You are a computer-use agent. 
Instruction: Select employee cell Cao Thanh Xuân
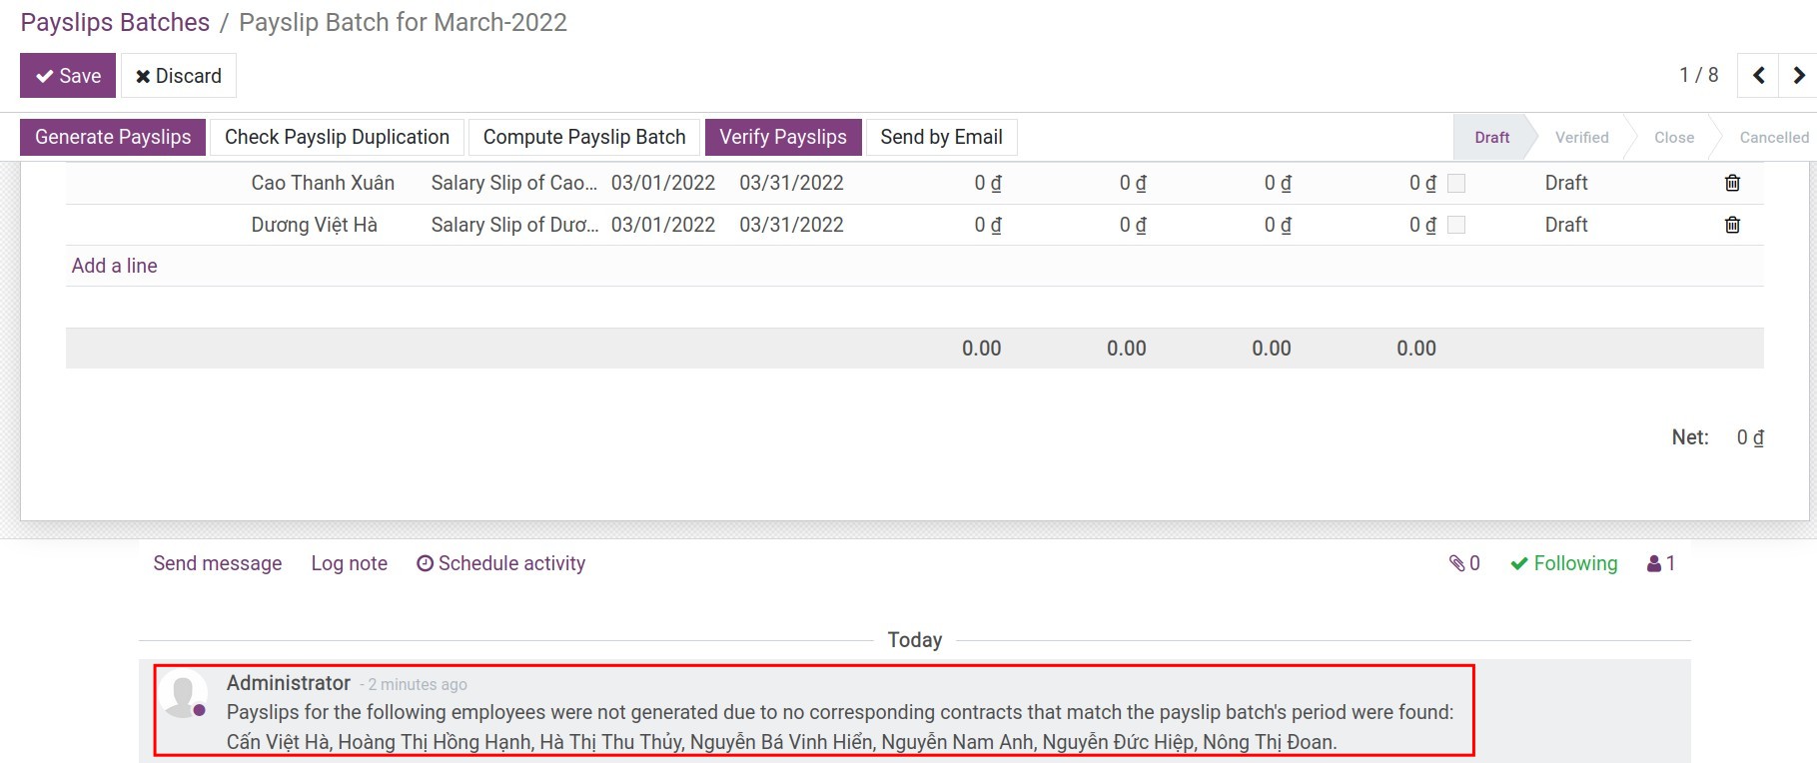tap(323, 183)
